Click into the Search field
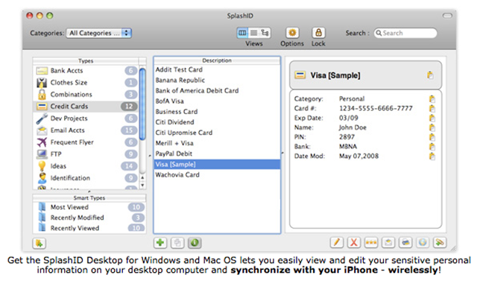 (x=405, y=33)
